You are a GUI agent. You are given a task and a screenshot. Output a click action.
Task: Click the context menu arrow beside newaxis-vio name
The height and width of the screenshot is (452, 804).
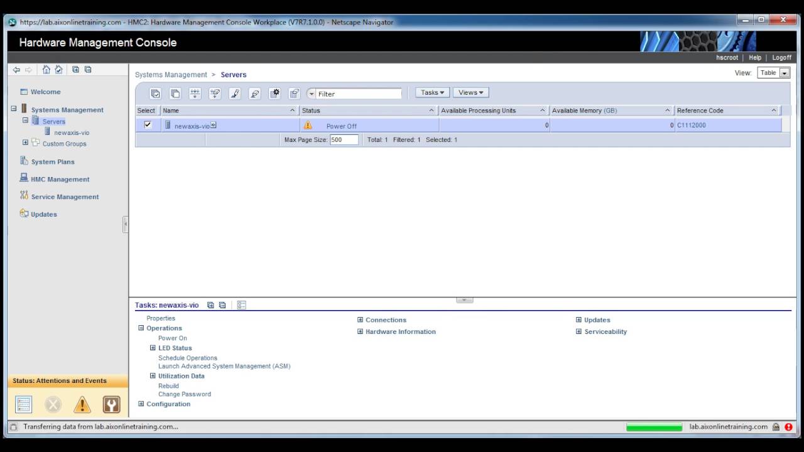coord(213,125)
